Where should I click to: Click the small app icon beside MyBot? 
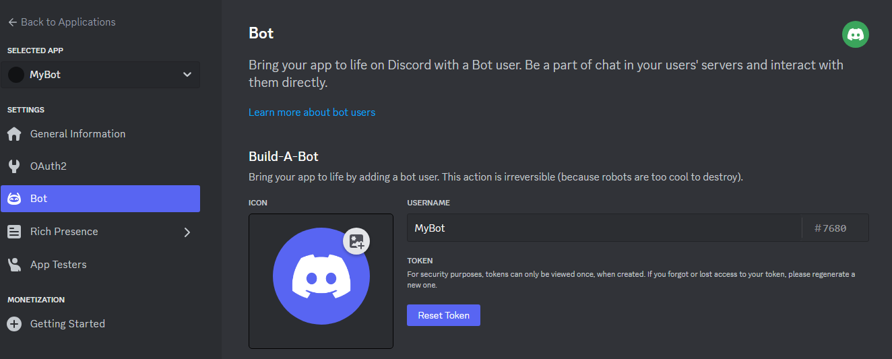[16, 75]
